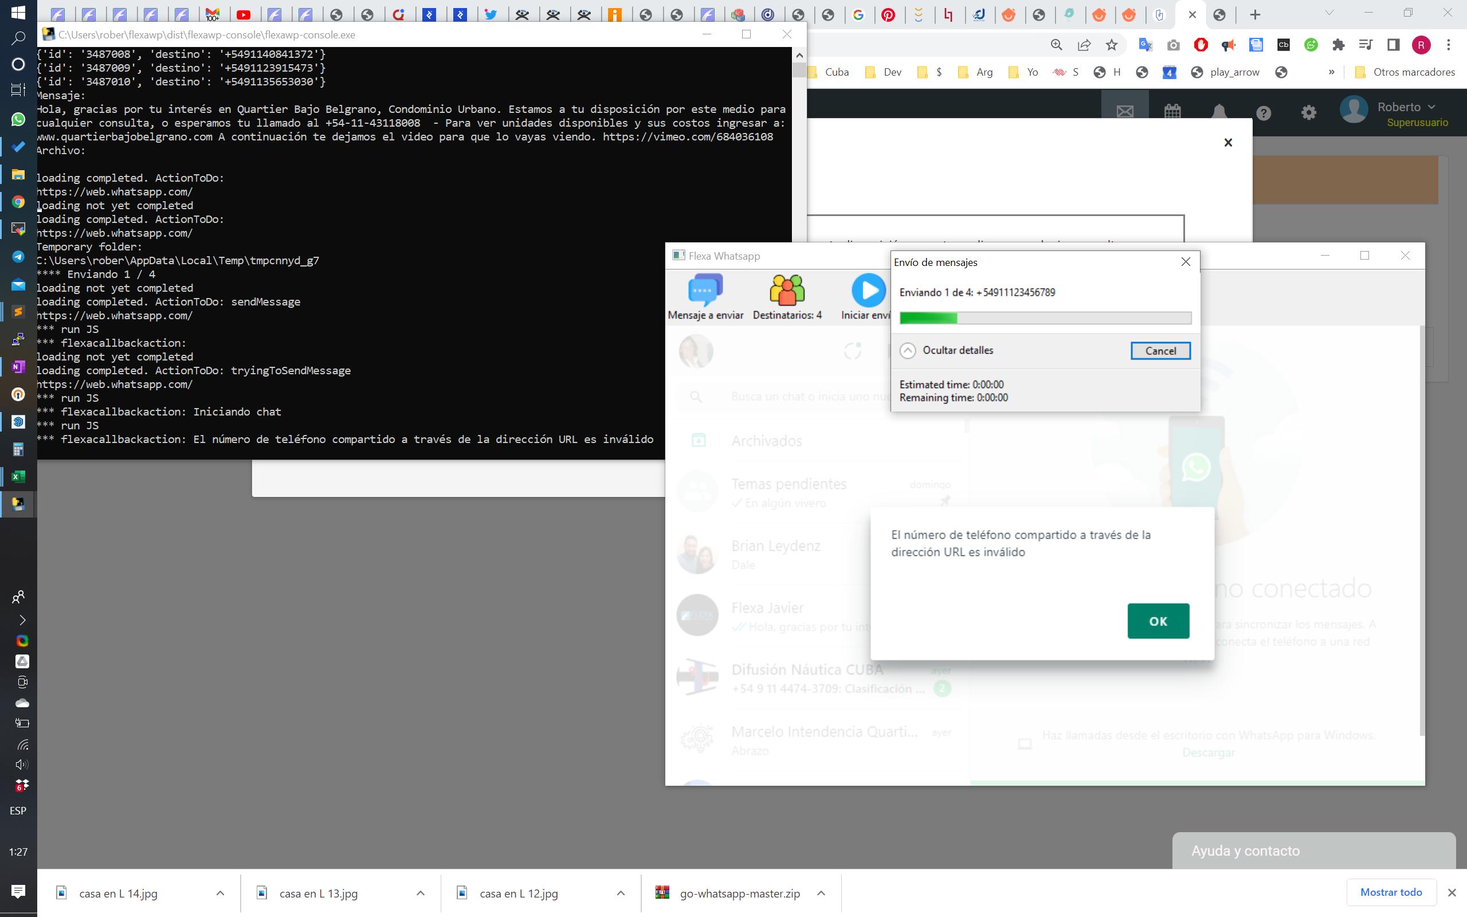Expand options for casa en L 12.jpg download
Image resolution: width=1467 pixels, height=917 pixels.
coord(620,893)
